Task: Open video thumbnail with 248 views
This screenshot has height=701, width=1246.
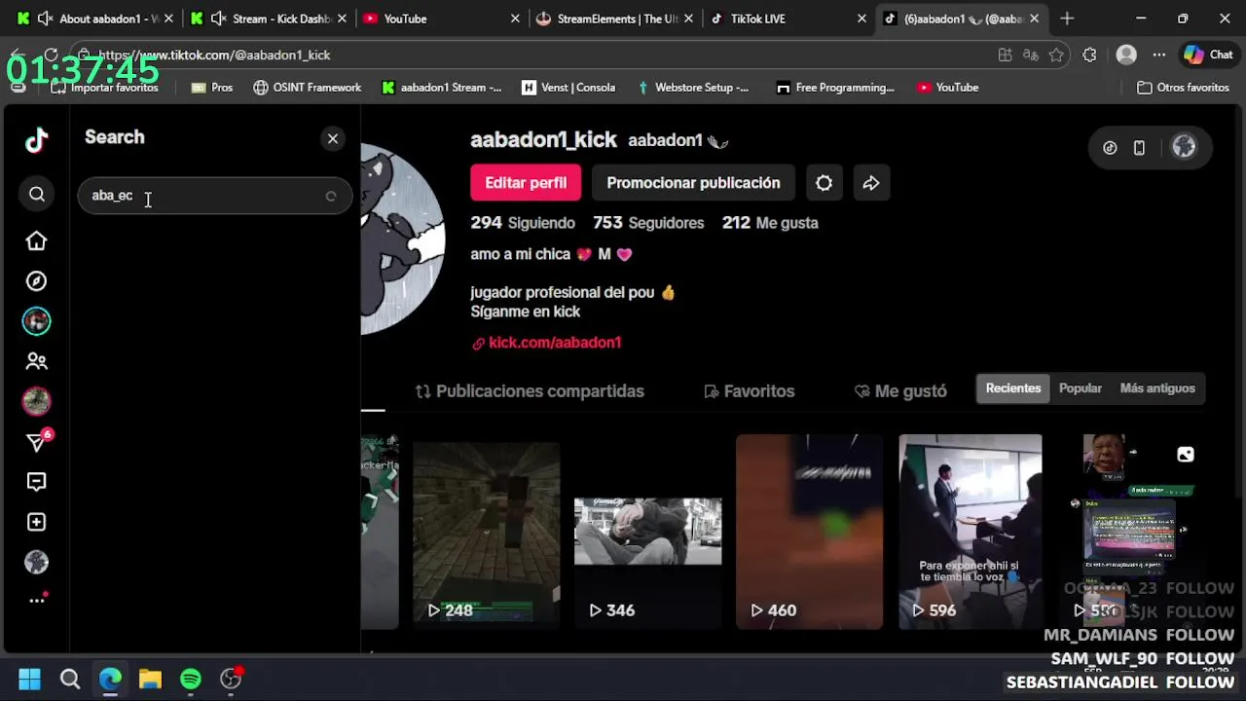Action: [486, 532]
